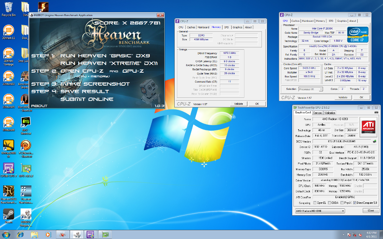Open the CPU tab in middle CPU-Z window

click(x=181, y=27)
